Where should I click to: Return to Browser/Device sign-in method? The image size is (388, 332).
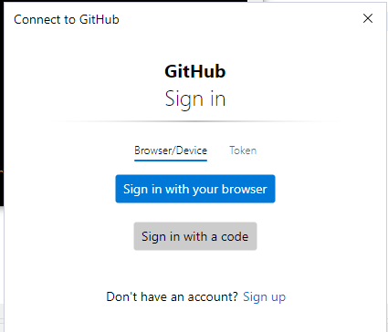pos(171,150)
